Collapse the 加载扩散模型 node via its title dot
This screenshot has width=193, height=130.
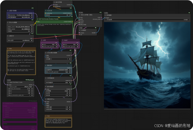[x=8, y=11]
